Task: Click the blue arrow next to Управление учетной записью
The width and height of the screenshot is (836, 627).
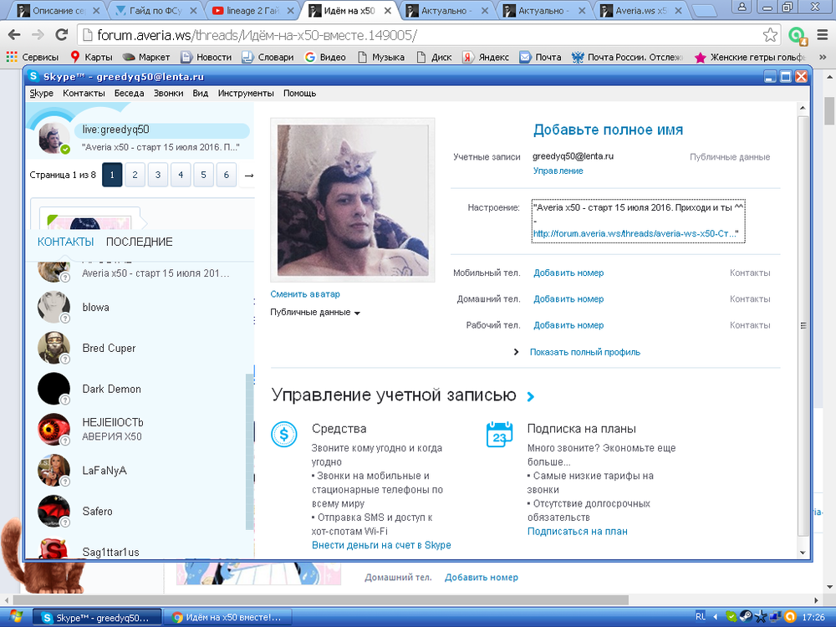Action: click(531, 396)
